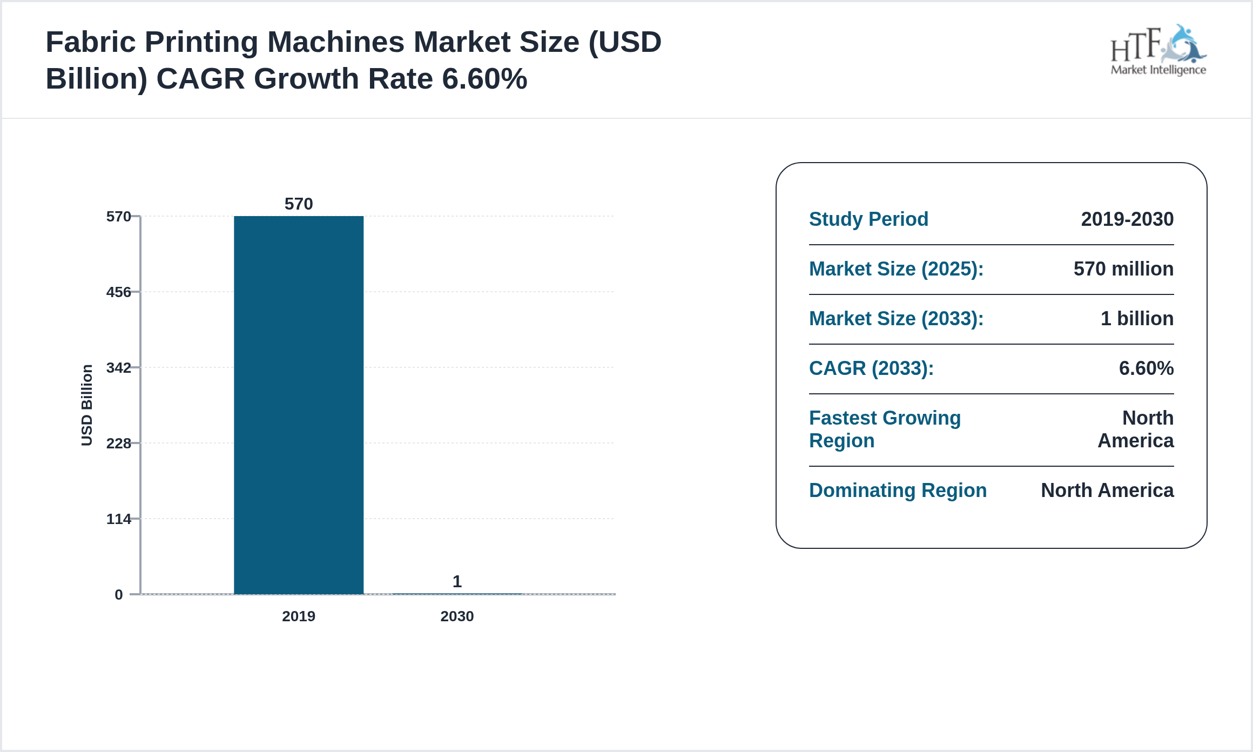Click the 570 million value
The width and height of the screenshot is (1253, 752).
[1123, 269]
